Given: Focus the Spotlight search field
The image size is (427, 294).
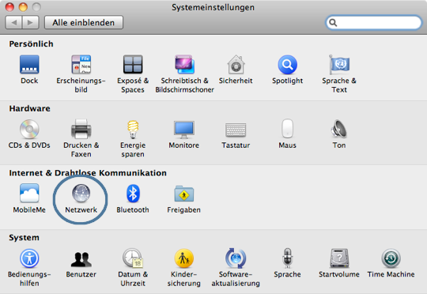Looking at the screenshot, I should [373, 23].
